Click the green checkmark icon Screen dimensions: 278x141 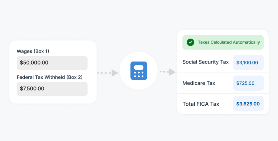click(190, 42)
